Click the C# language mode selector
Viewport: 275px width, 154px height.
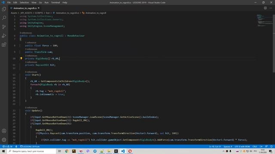pyautogui.click(x=261, y=146)
